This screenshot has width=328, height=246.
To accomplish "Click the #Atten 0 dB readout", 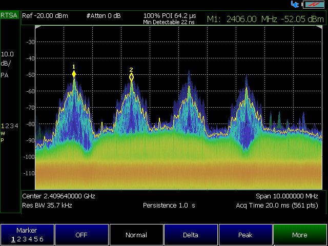I will click(104, 16).
